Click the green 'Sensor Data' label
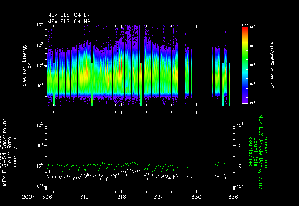Image resolution: width=299 pixels, height=206 pixels. point(266,152)
